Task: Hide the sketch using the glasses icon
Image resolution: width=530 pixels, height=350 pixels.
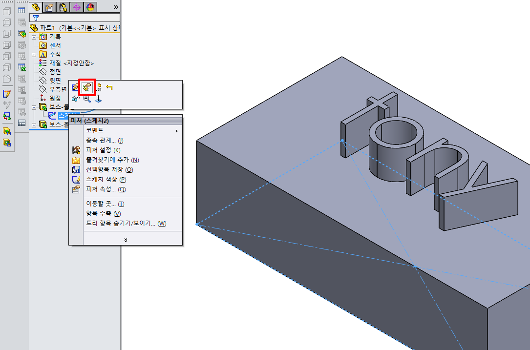Action: pos(75,99)
